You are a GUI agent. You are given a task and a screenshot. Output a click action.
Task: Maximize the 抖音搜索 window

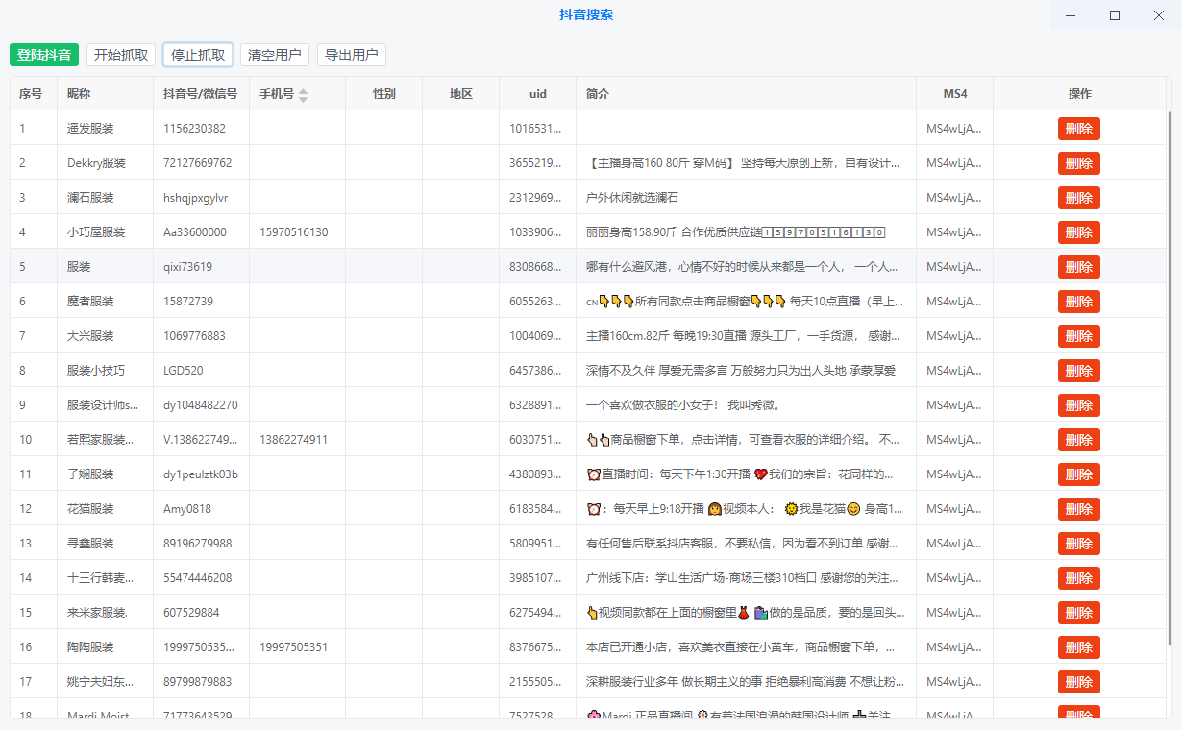(1115, 14)
